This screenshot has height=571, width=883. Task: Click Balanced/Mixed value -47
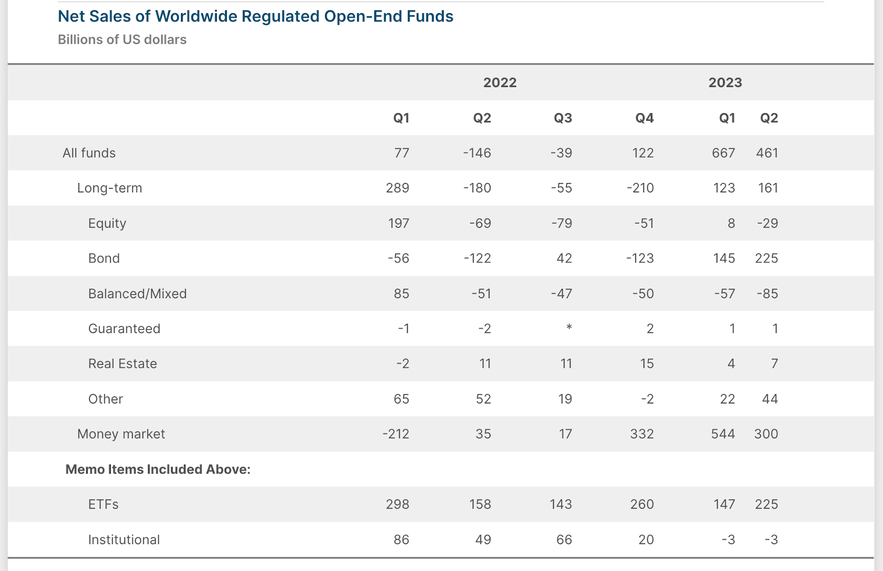coord(561,294)
